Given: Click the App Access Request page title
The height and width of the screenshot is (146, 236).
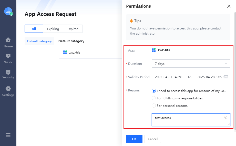Looking at the screenshot, I should [50, 14].
